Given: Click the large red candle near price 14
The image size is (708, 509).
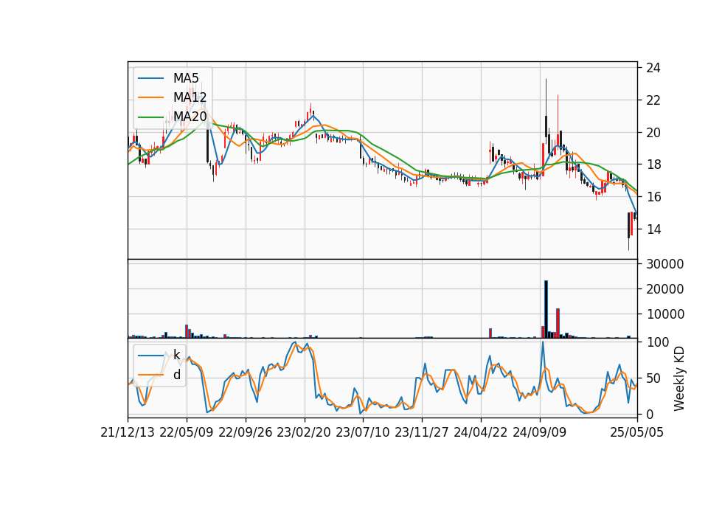Looking at the screenshot, I should tap(631, 224).
